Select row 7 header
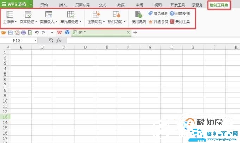The height and width of the screenshot is (143, 240). 5,85
